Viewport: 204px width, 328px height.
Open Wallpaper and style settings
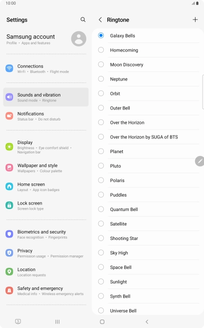click(46, 168)
